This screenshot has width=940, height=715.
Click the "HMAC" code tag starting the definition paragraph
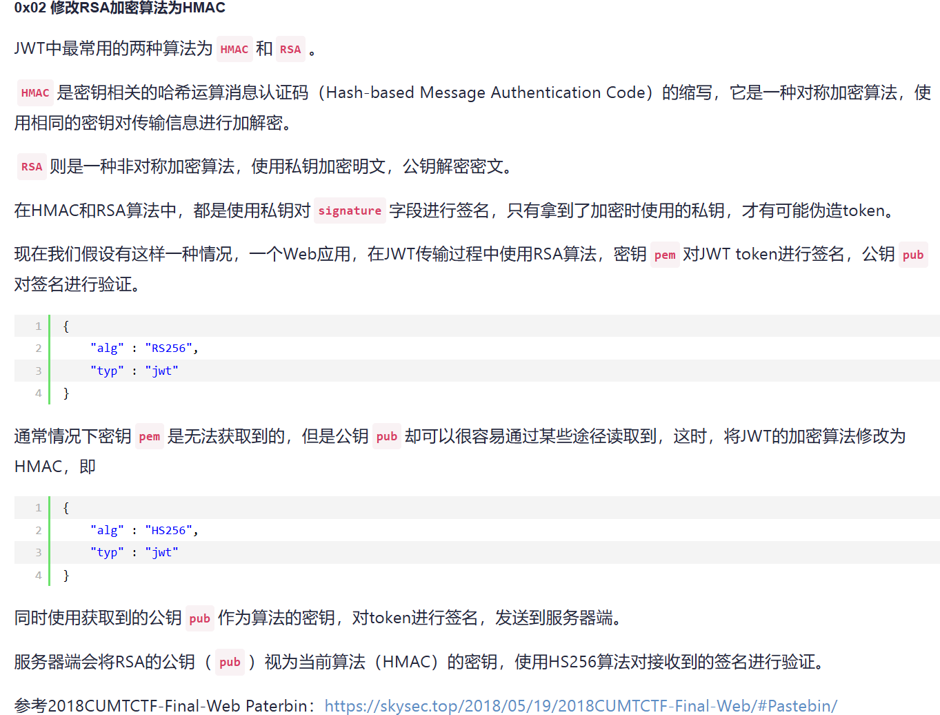tap(35, 92)
